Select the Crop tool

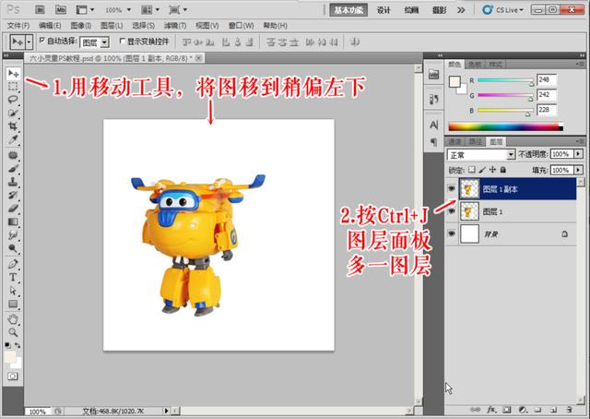tap(13, 126)
